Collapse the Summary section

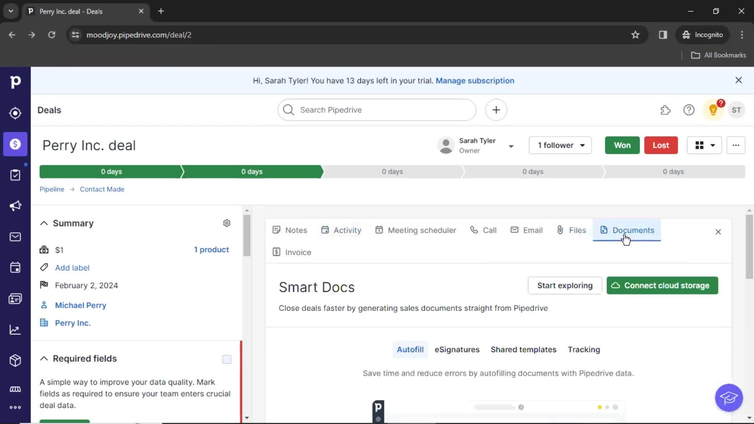click(44, 223)
